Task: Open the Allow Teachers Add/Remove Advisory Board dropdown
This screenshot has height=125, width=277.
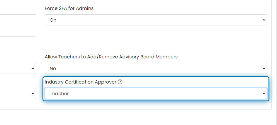Action: click(156, 68)
